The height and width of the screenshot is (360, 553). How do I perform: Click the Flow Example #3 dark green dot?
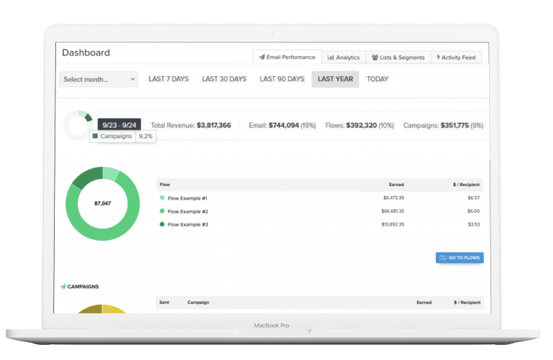coord(163,224)
